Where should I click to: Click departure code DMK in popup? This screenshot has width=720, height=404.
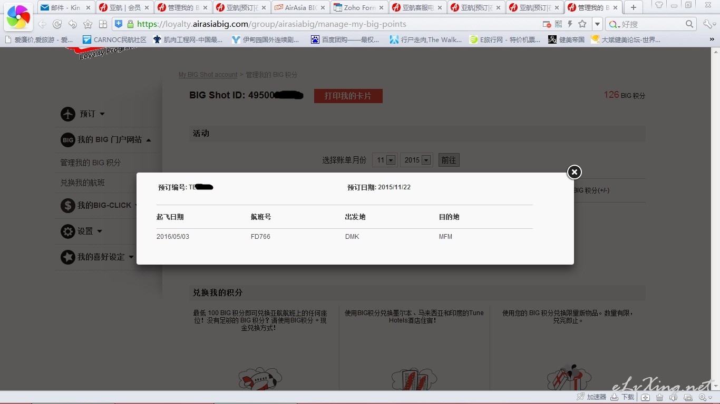click(x=352, y=237)
